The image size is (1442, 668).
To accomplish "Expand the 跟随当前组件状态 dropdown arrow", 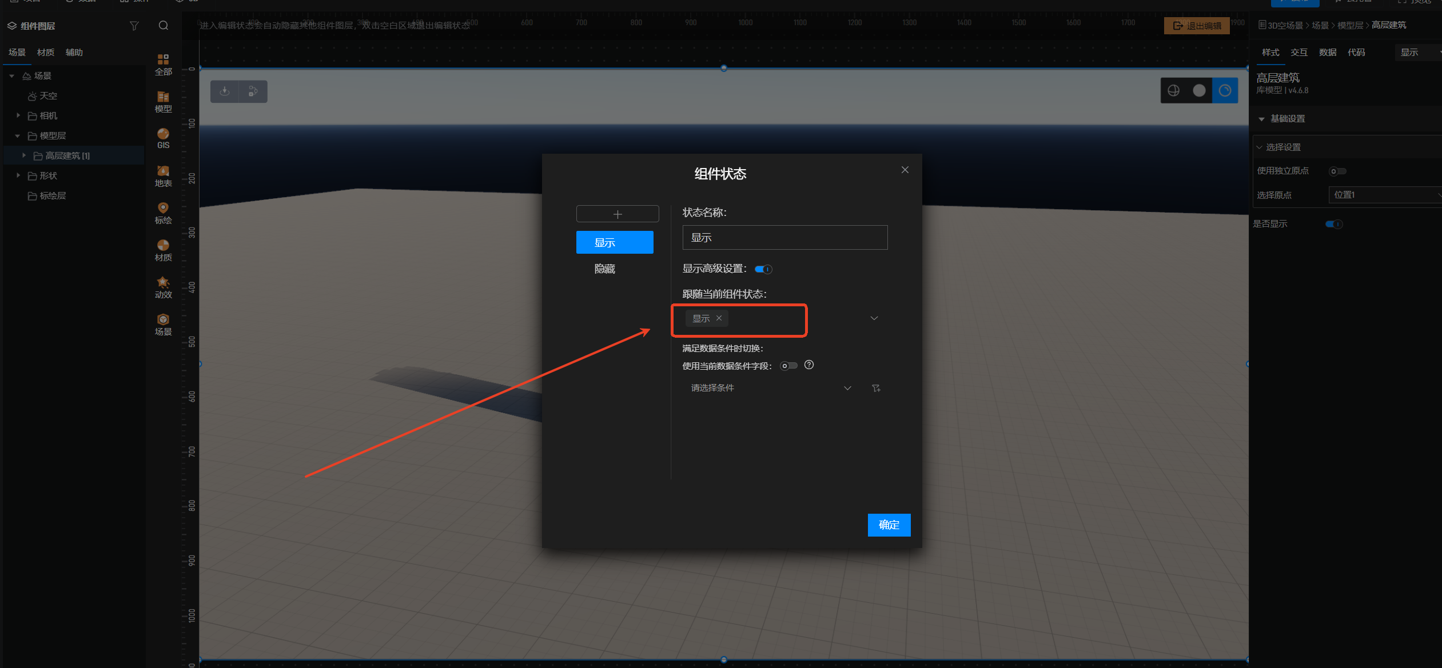I will (x=874, y=318).
